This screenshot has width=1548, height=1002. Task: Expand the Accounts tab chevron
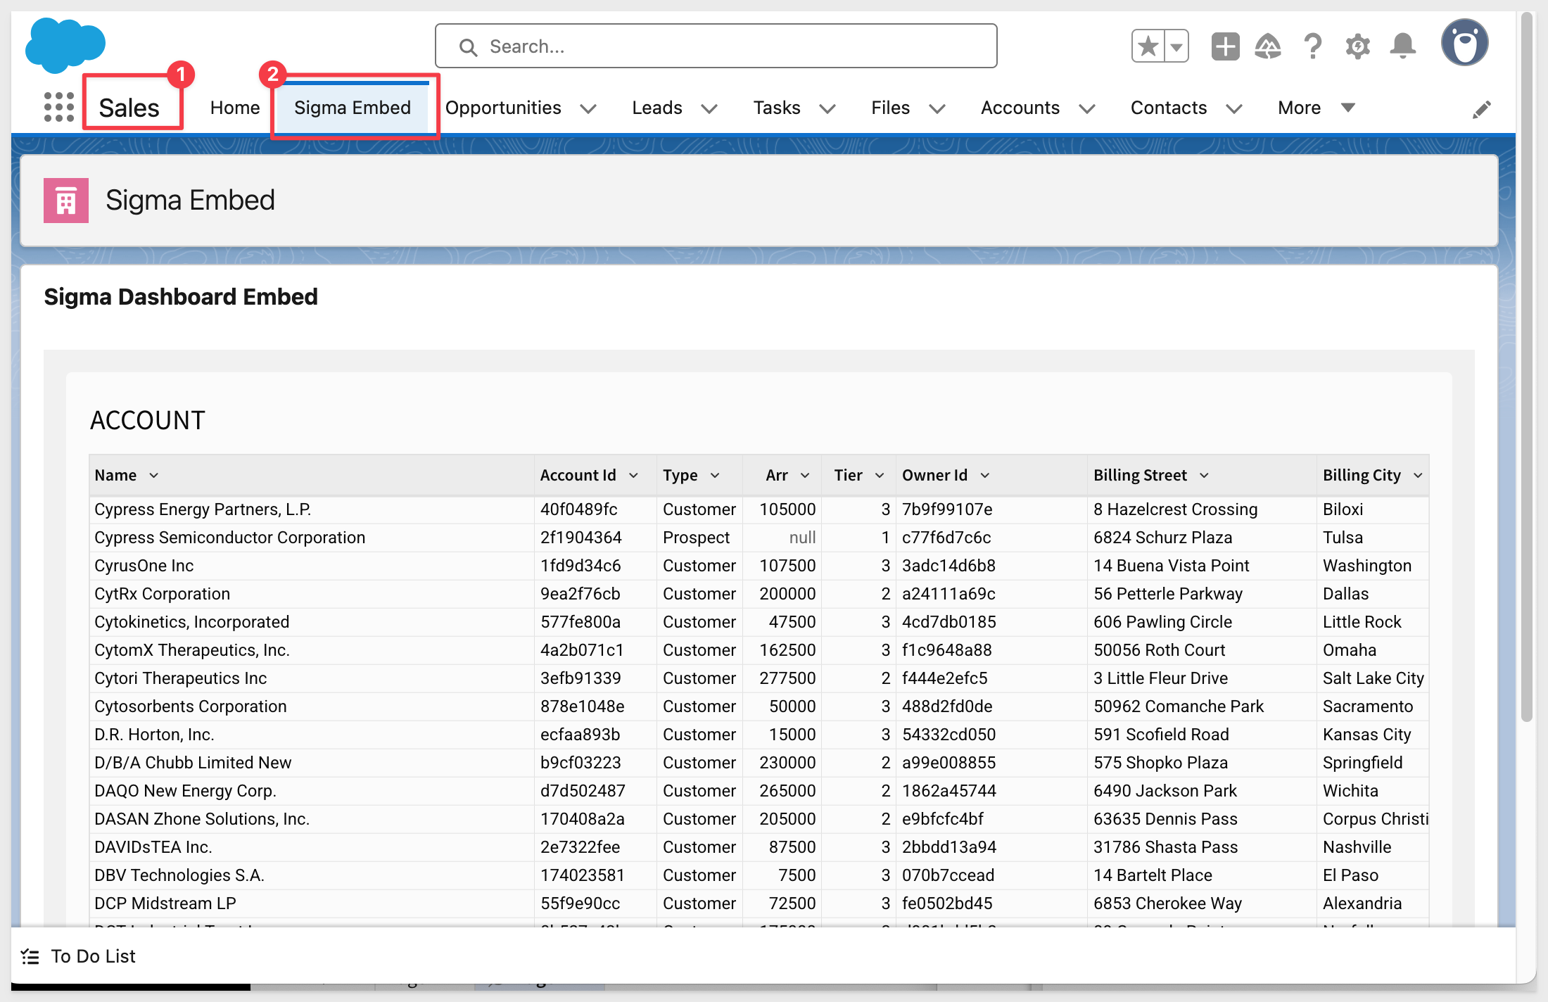[1086, 108]
